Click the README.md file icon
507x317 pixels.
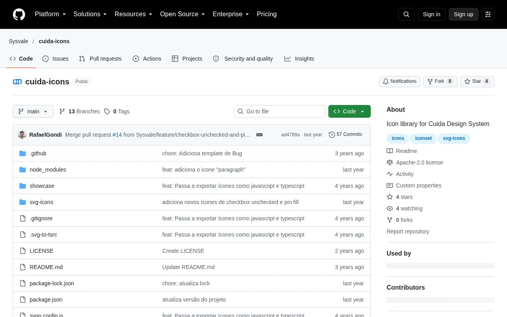pyautogui.click(x=23, y=267)
